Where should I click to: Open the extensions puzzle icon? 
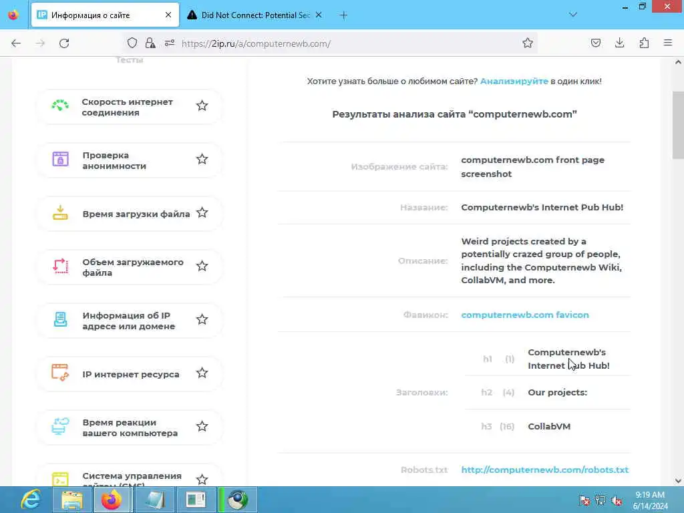point(644,43)
